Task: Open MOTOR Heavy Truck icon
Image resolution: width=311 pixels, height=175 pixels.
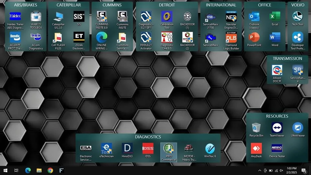Action: click(189, 152)
